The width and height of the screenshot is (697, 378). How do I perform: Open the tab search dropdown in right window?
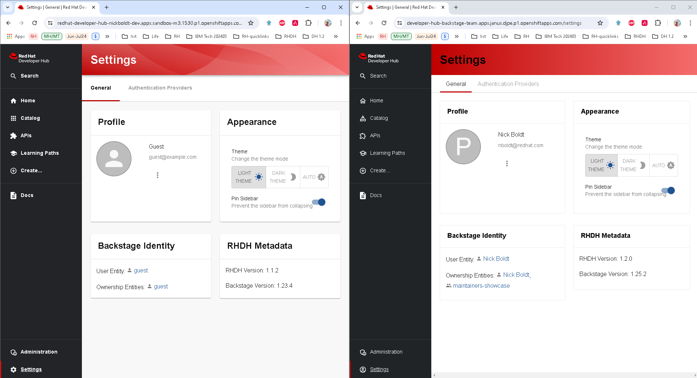(357, 7)
